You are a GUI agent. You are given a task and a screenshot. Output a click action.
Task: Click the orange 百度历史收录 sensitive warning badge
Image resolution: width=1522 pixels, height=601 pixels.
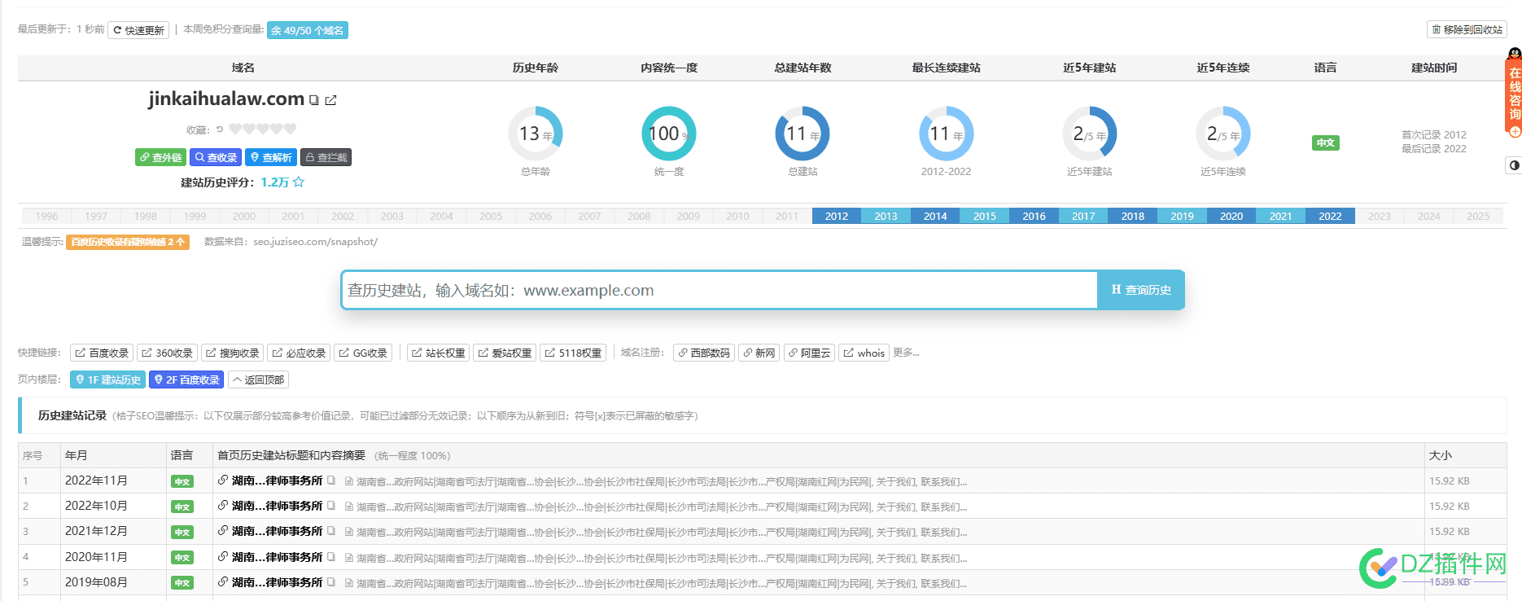pyautogui.click(x=128, y=242)
